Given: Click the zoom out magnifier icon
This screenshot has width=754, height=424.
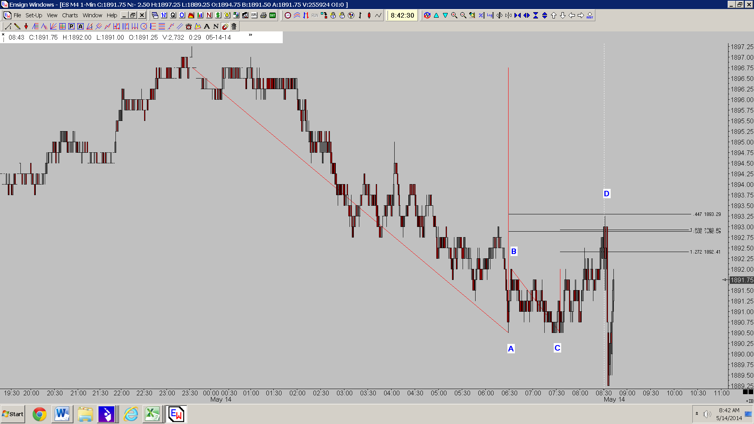Looking at the screenshot, I should [x=463, y=15].
